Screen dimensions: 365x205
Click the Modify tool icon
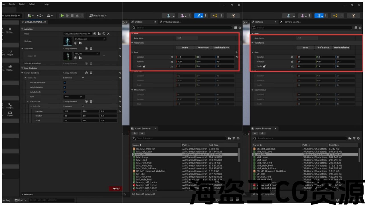coord(10,68)
